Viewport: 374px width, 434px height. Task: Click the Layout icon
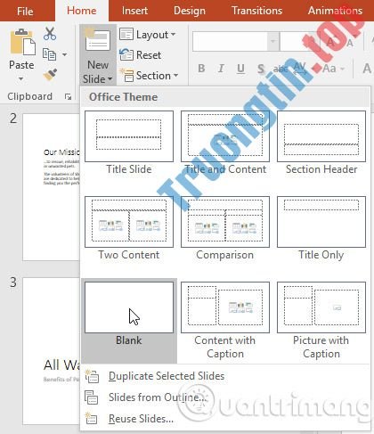(126, 35)
